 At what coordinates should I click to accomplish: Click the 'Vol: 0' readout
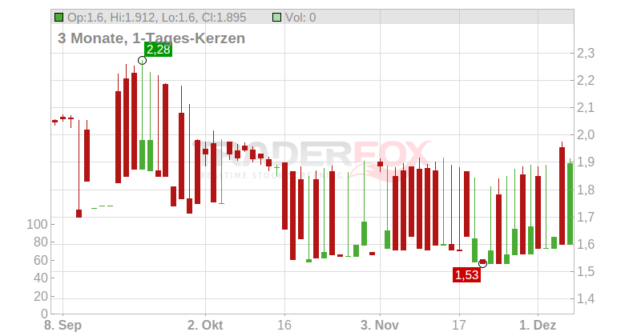pyautogui.click(x=300, y=17)
